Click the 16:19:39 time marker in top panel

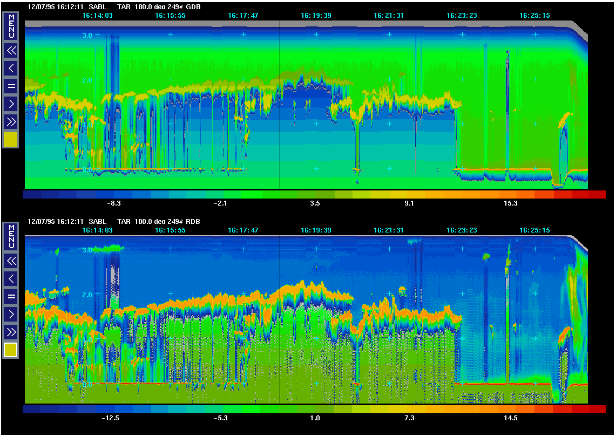[x=316, y=16]
